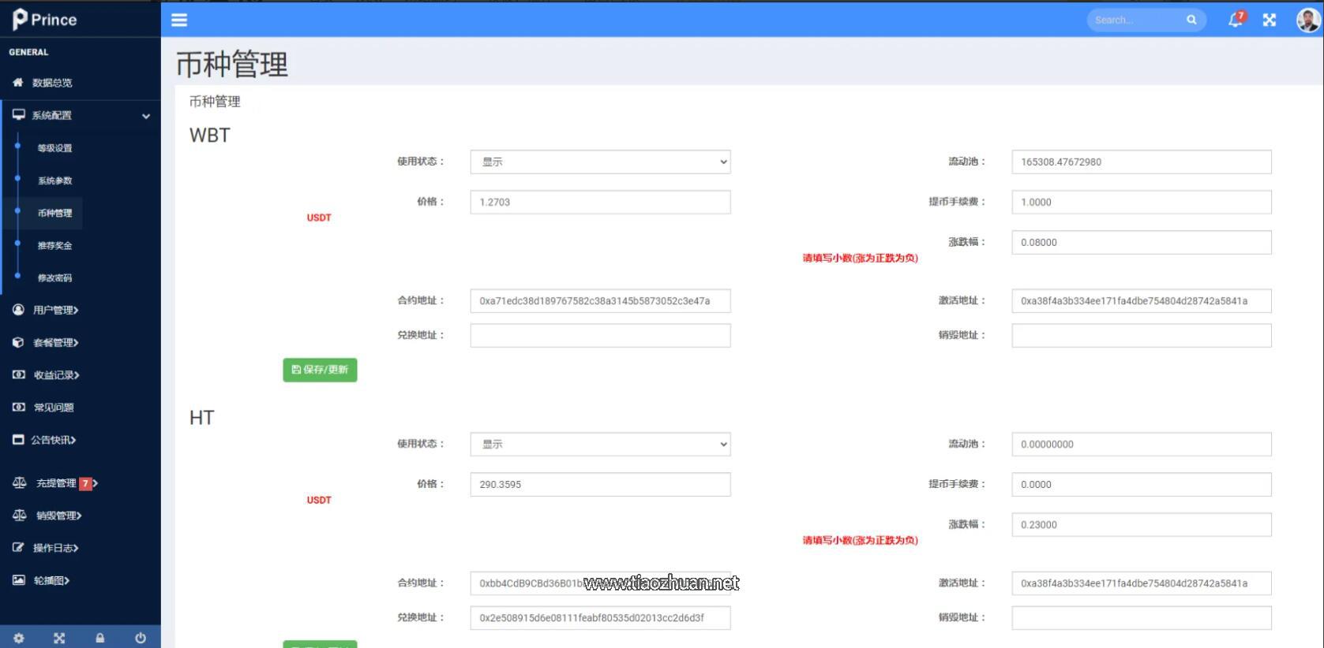Focus the HT 涨跌幅 input field
This screenshot has height=648, width=1324.
pos(1141,524)
